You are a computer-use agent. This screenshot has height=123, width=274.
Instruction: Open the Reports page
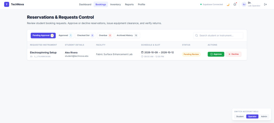point(129,4)
